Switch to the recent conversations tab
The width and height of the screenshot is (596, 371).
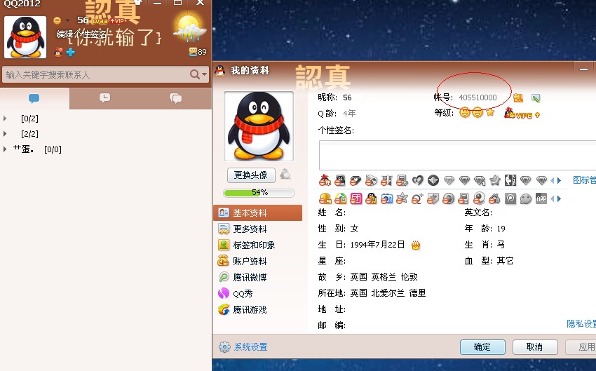104,98
